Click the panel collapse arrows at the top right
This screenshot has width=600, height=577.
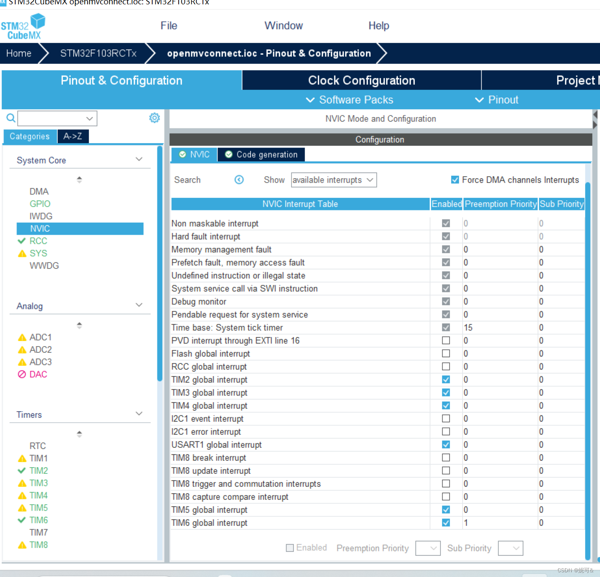(595, 120)
